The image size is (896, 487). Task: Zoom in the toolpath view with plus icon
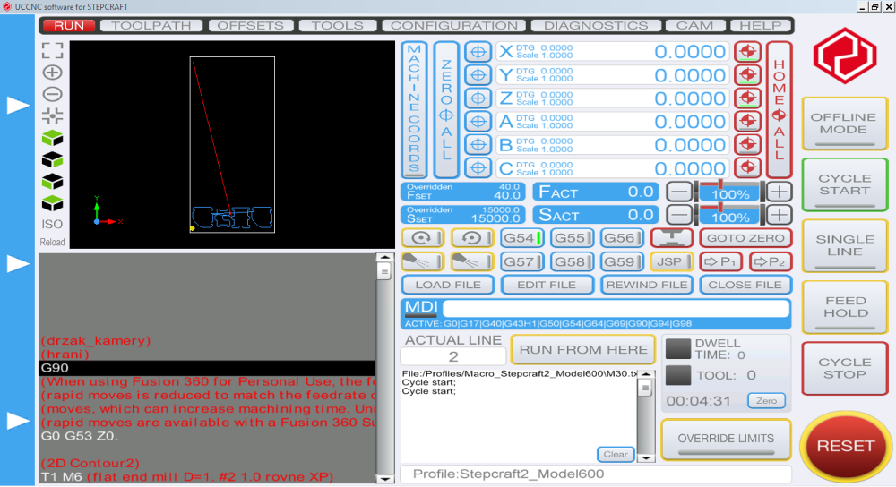click(52, 73)
